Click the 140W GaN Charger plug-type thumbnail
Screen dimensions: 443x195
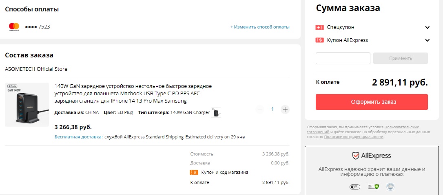[216, 113]
